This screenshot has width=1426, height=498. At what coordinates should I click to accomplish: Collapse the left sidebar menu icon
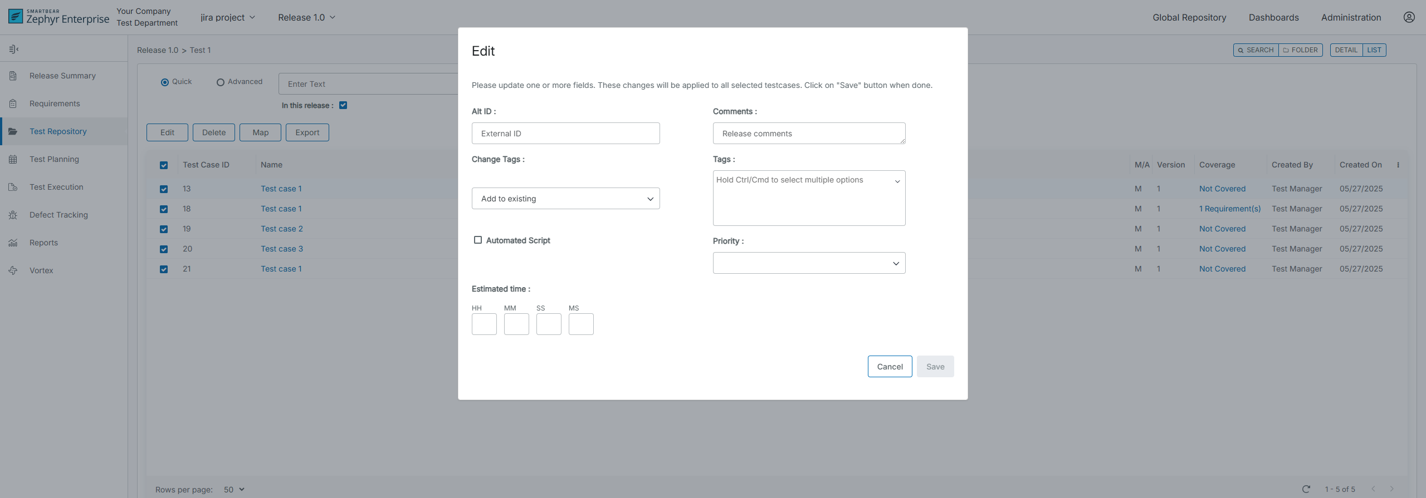(14, 50)
